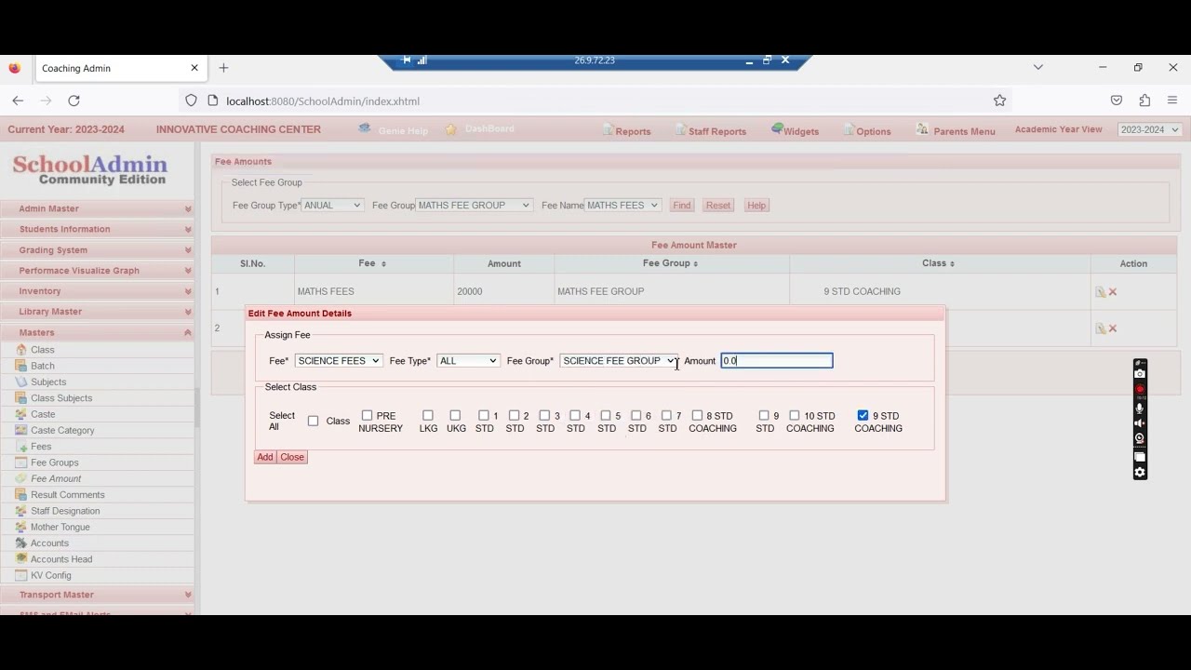Open the Class master icon in sidebar

click(x=21, y=350)
